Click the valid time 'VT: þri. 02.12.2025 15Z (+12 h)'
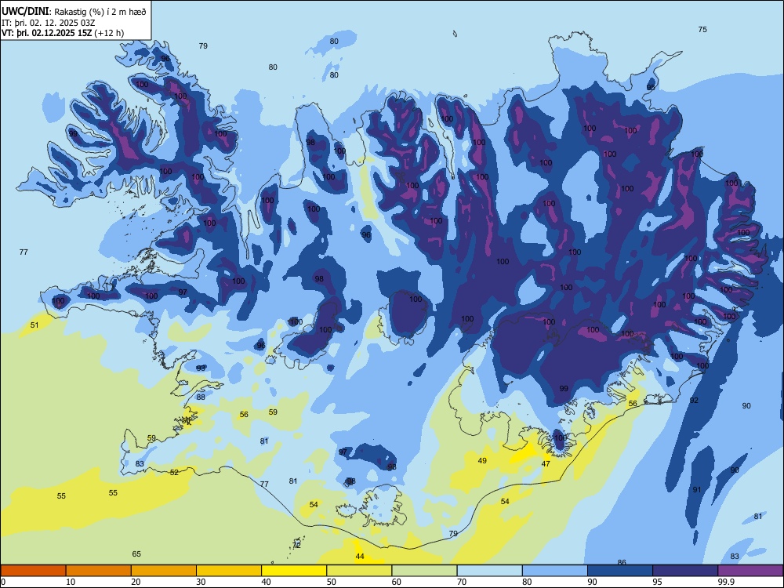Viewport: 784px width, 588px height. [63, 33]
